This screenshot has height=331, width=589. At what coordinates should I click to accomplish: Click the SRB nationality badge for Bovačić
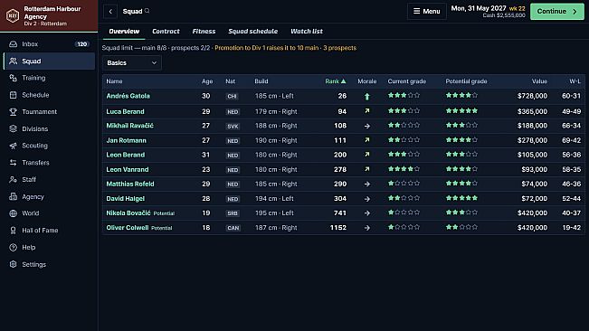233,213
